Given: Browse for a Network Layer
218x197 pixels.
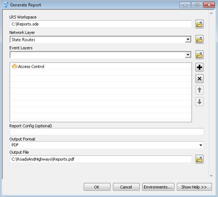Looking at the screenshot, I should coord(200,39).
